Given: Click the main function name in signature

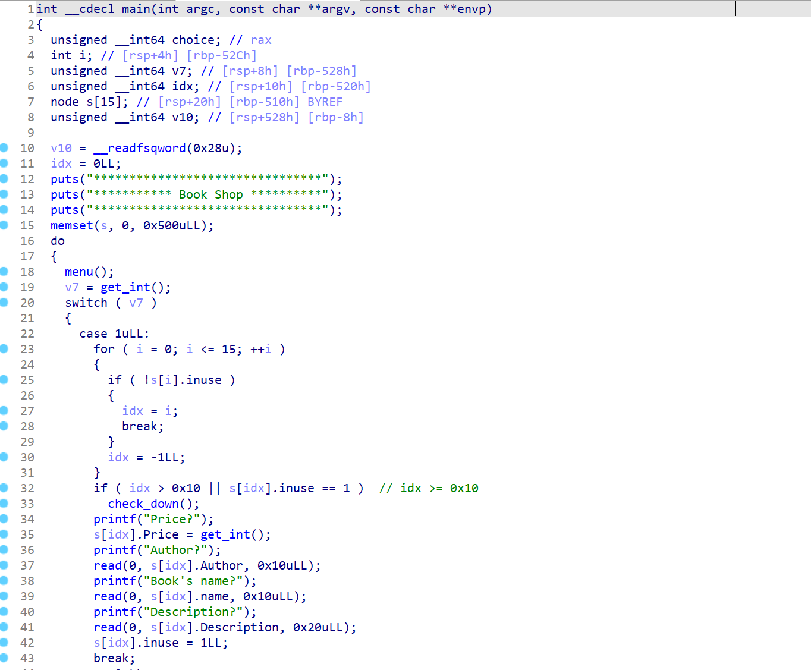Looking at the screenshot, I should tap(136, 9).
